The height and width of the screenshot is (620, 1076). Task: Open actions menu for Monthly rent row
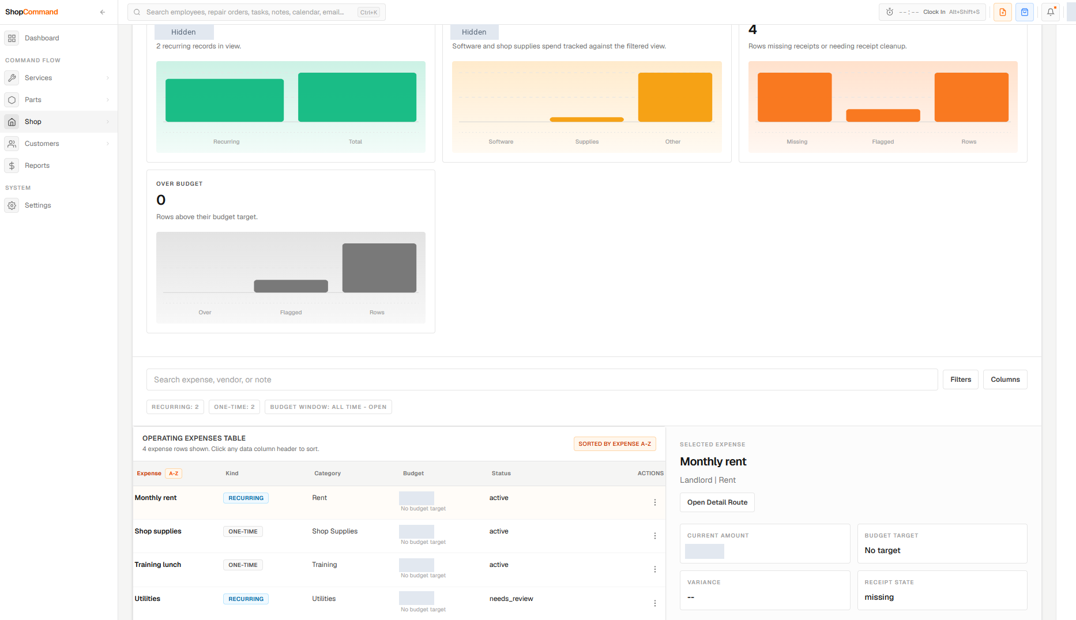655,502
